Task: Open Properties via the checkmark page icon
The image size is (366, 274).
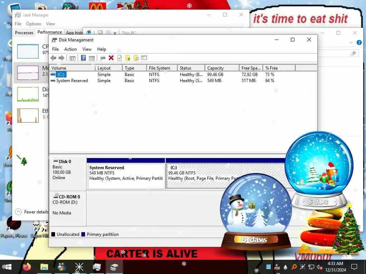Action: tap(119, 58)
